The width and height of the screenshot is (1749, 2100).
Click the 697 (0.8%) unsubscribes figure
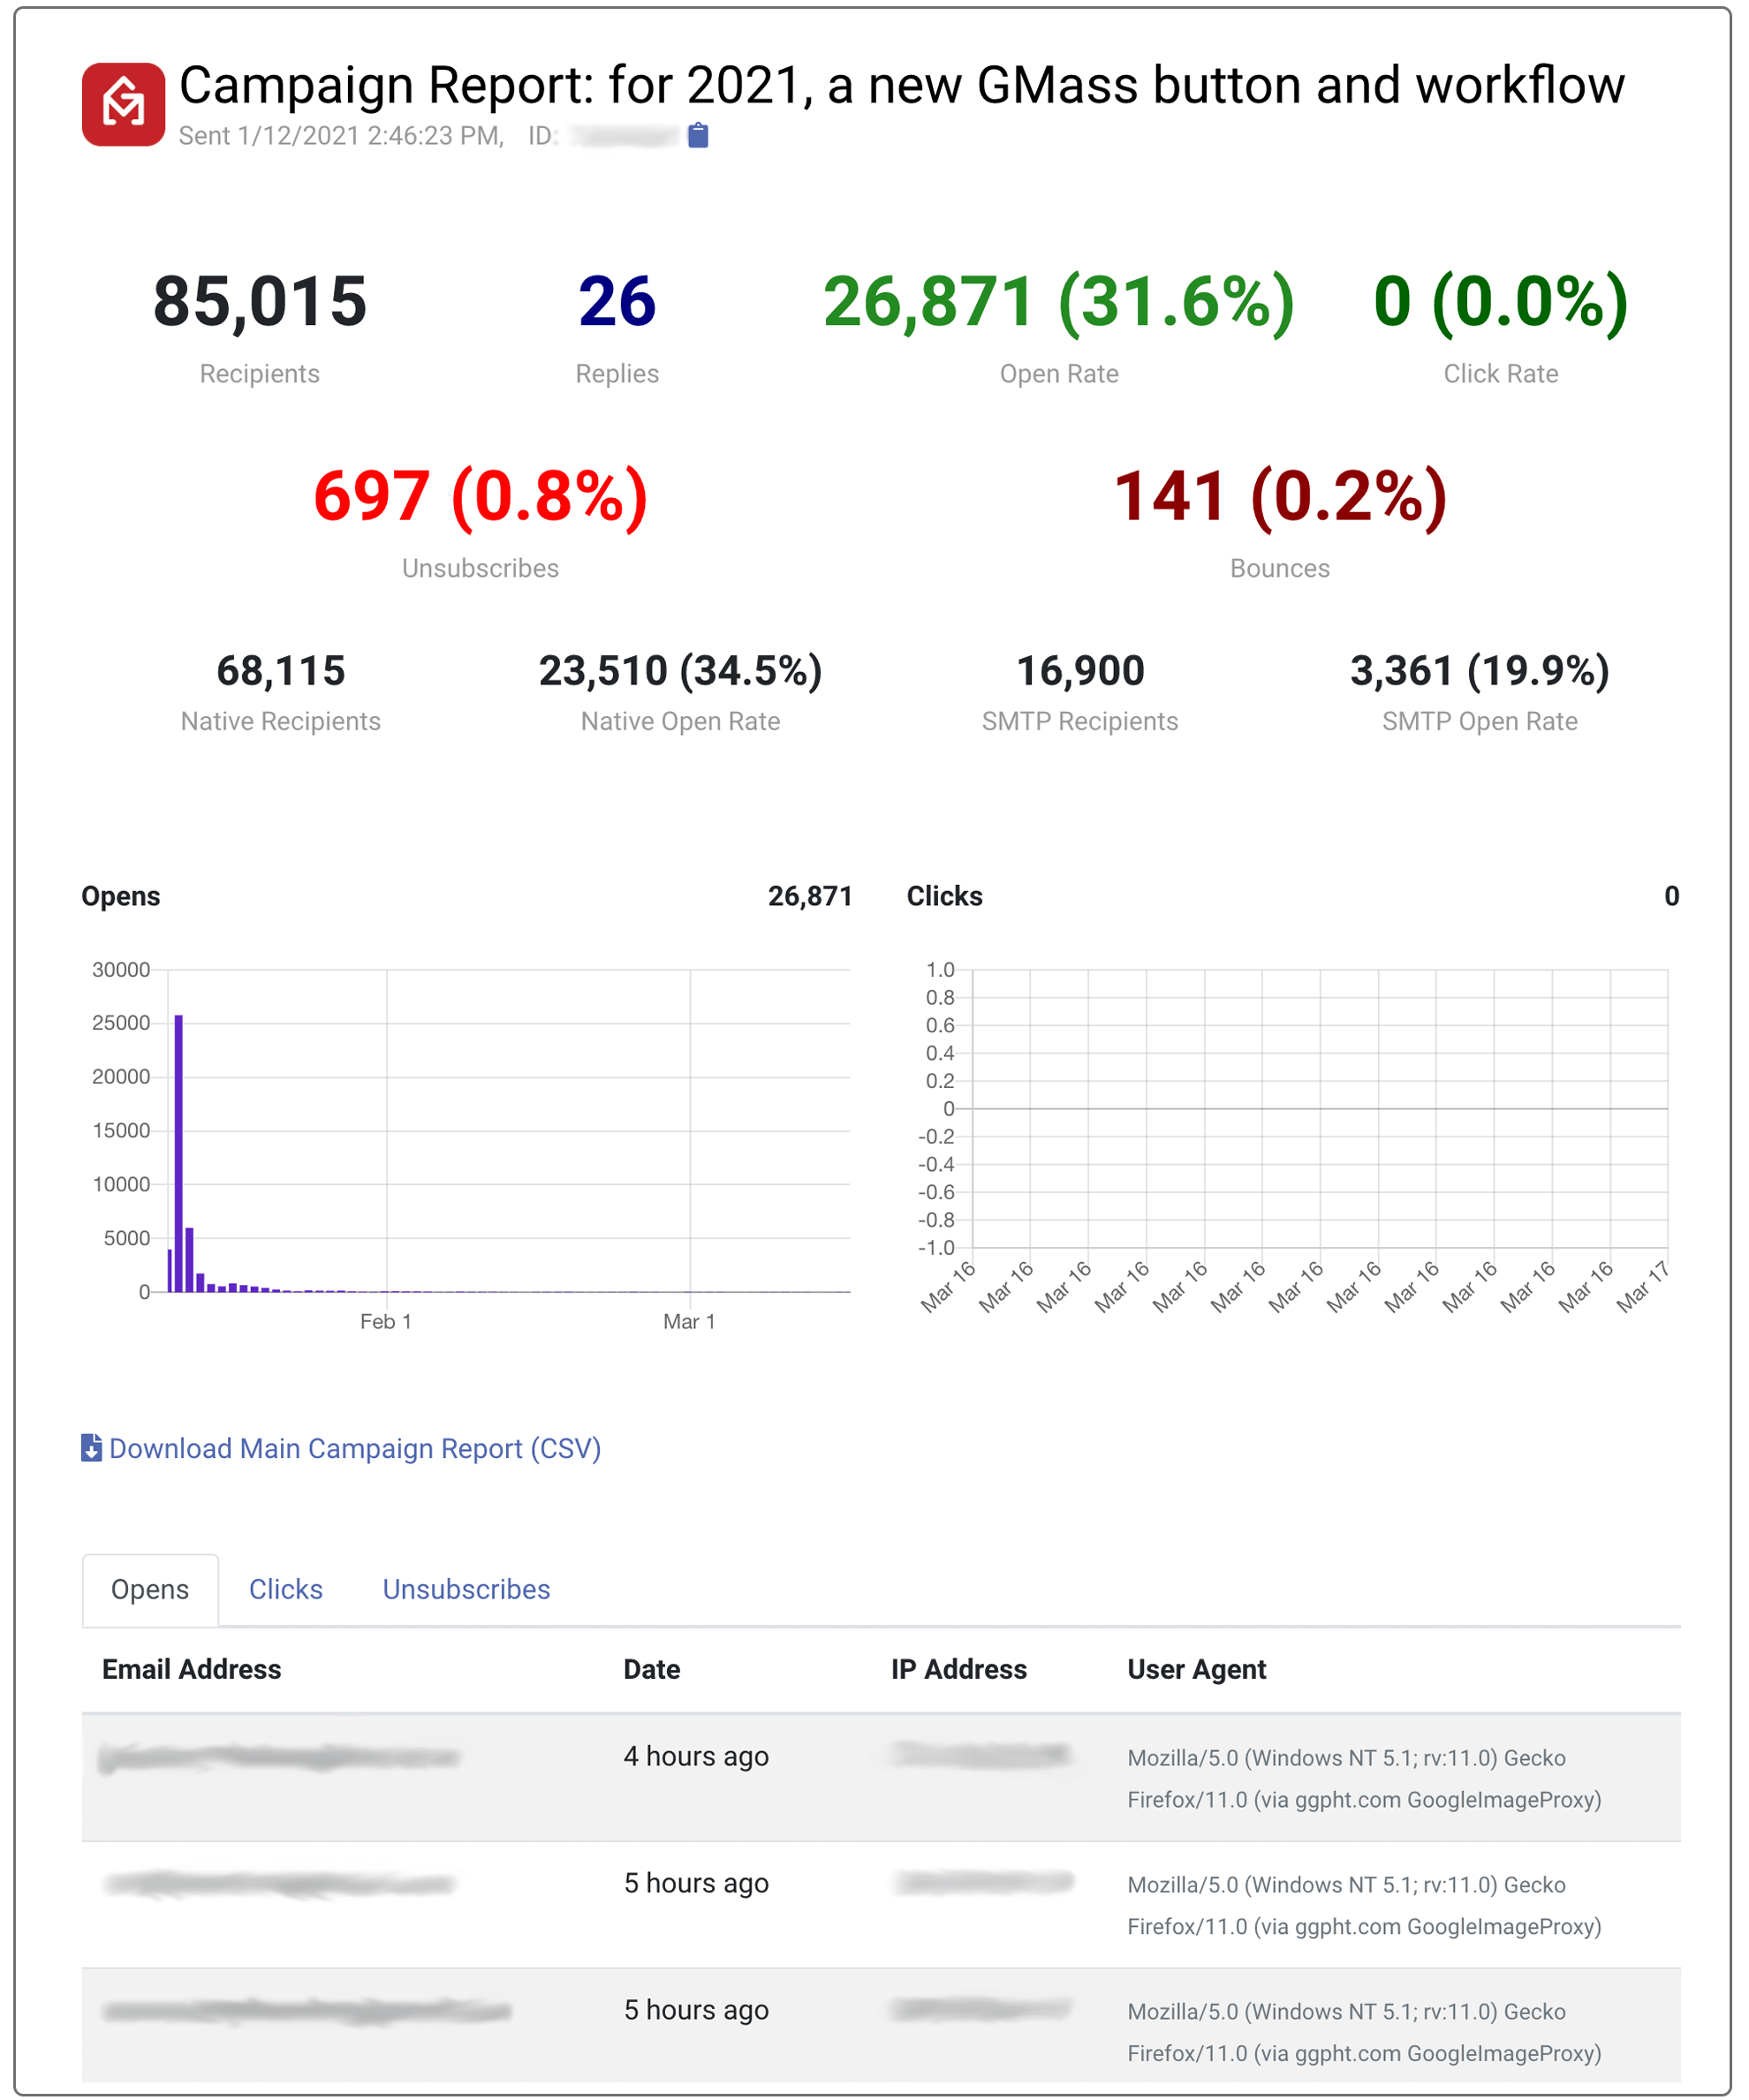[480, 496]
